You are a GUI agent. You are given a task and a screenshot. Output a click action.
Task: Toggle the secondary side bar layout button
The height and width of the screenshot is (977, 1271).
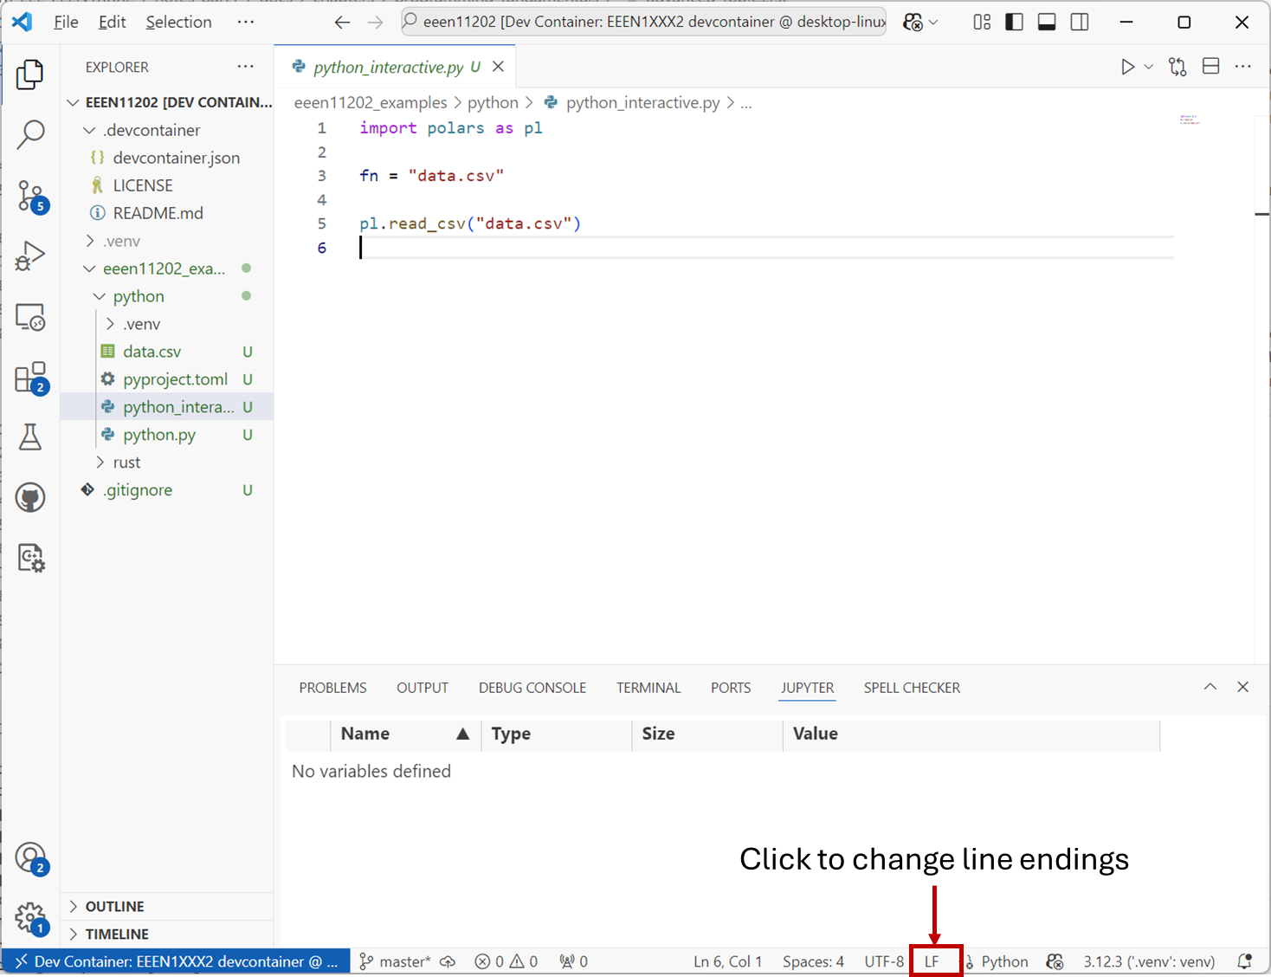1080,22
